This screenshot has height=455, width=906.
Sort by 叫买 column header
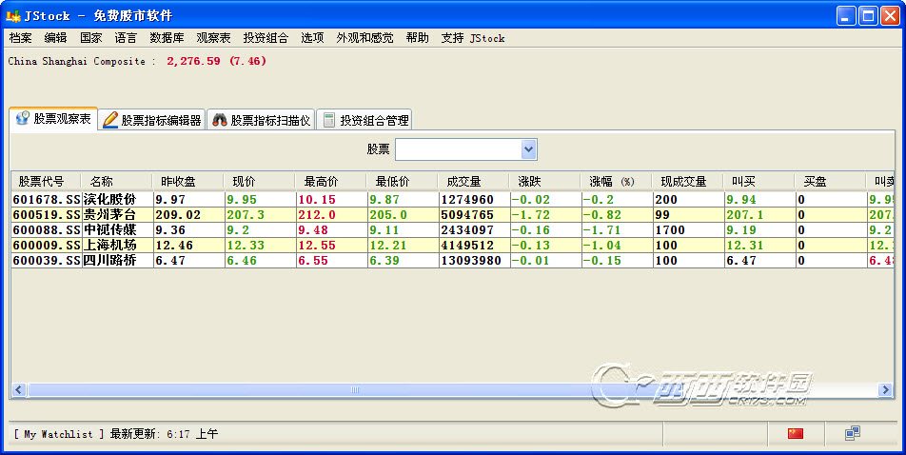point(759,182)
